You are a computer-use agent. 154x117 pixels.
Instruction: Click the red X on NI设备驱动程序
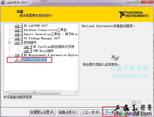[17, 59]
